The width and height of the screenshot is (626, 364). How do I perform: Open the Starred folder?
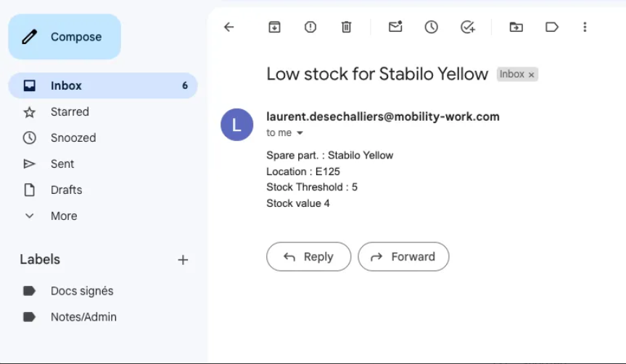(x=70, y=111)
